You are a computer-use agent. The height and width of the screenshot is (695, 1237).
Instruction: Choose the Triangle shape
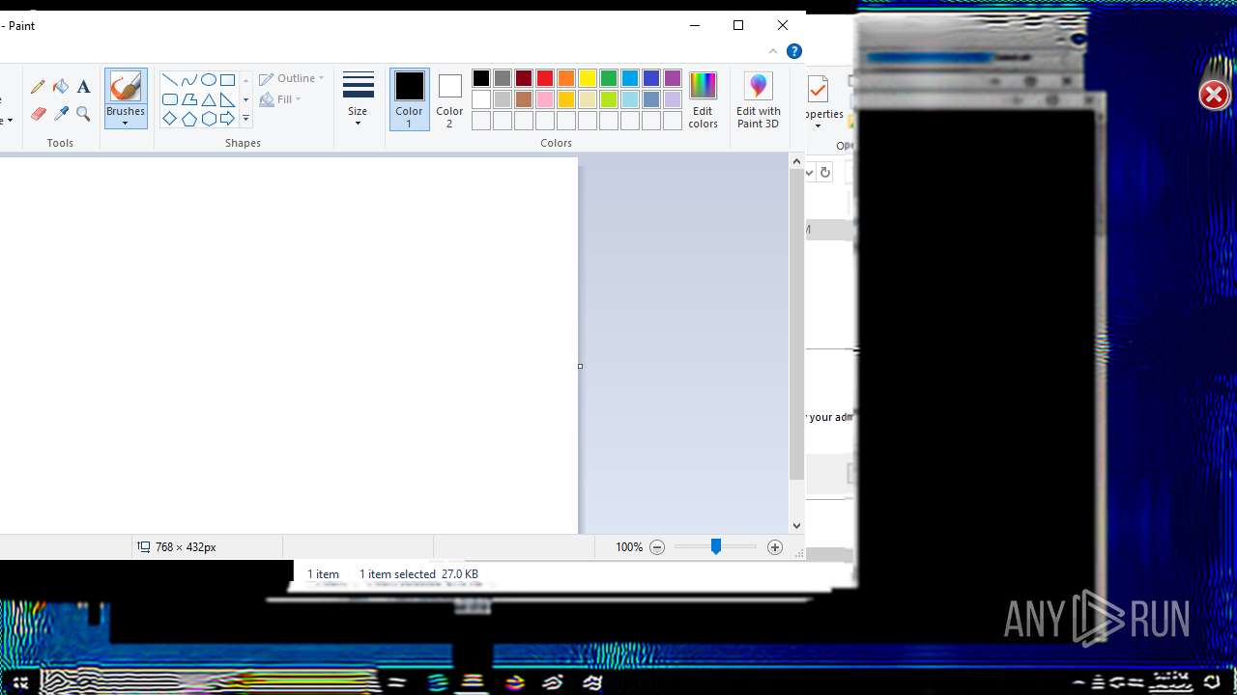(x=208, y=99)
